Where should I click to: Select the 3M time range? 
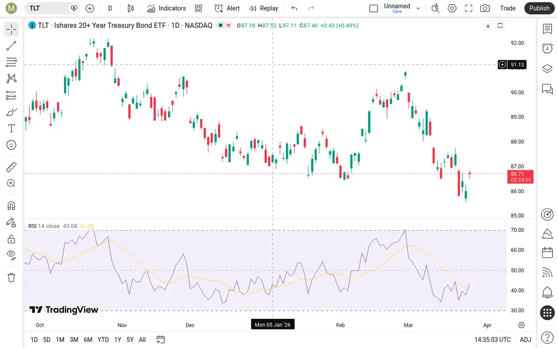tap(74, 340)
